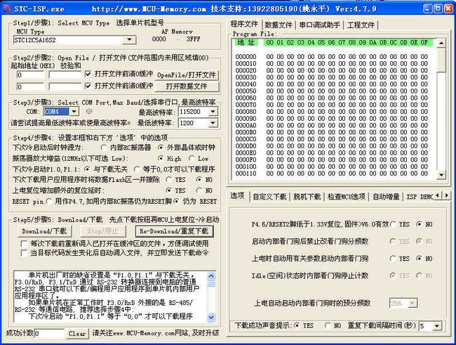Open the 检查MCU选项 tab
The image size is (456, 345).
[x=347, y=197]
